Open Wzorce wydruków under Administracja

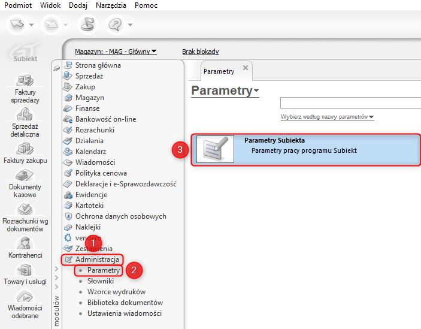tap(116, 292)
